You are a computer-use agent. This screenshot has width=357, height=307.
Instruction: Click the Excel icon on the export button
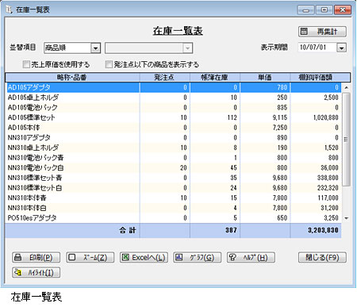pos(125,257)
